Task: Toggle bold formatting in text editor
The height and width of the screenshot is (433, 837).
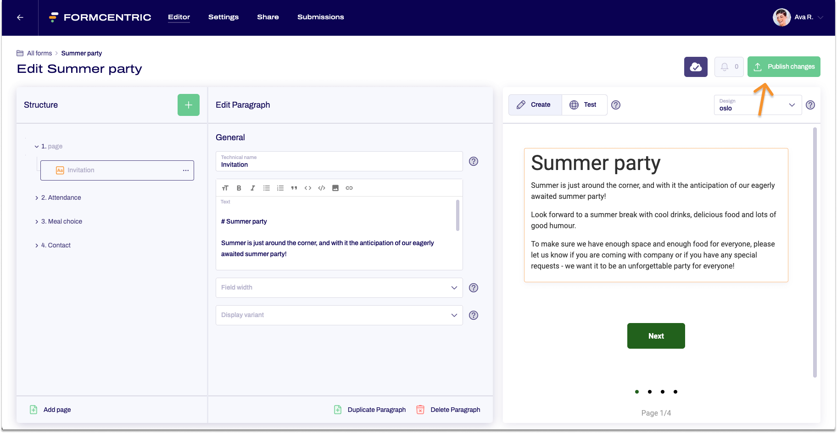Action: click(x=239, y=188)
